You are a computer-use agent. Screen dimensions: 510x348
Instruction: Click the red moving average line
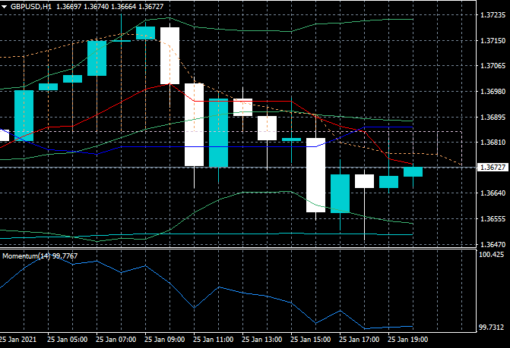click(267, 101)
